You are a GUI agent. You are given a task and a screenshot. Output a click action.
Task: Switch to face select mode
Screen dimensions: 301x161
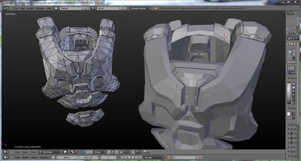pyautogui.click(x=116, y=152)
